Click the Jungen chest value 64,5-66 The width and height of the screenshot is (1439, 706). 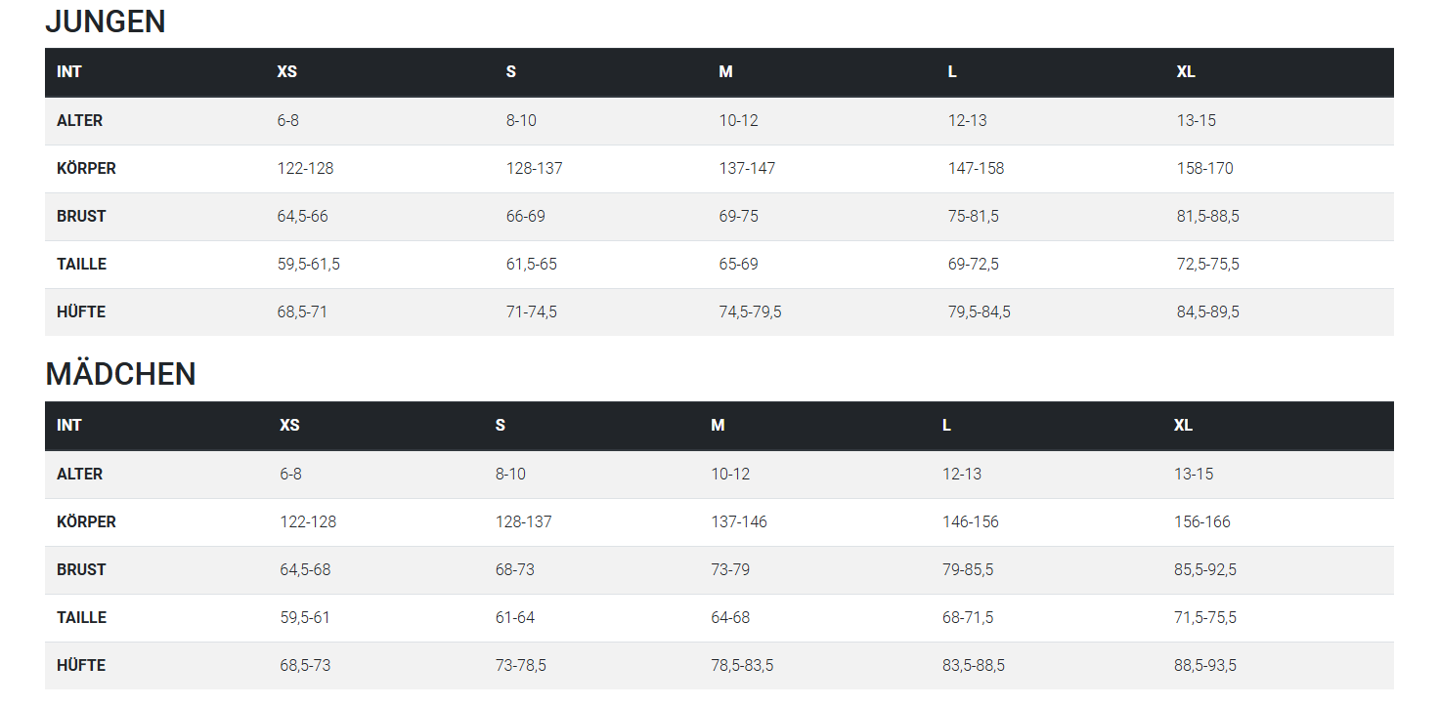pos(302,217)
